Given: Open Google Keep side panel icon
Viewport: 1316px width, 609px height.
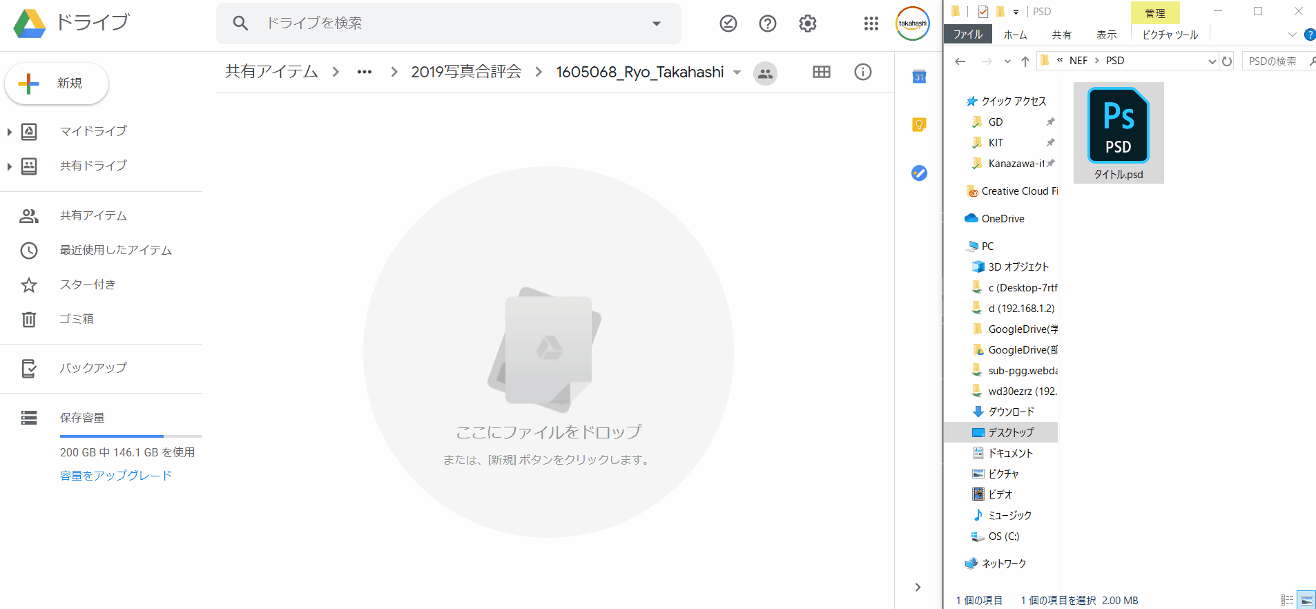Looking at the screenshot, I should point(918,125).
